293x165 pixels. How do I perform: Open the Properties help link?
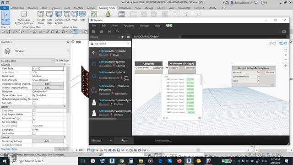(x=9, y=149)
